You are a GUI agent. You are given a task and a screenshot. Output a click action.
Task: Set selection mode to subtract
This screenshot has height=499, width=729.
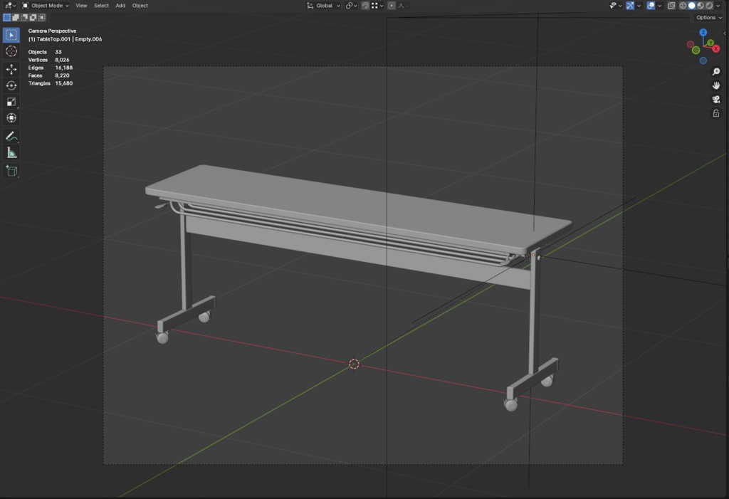pyautogui.click(x=24, y=17)
